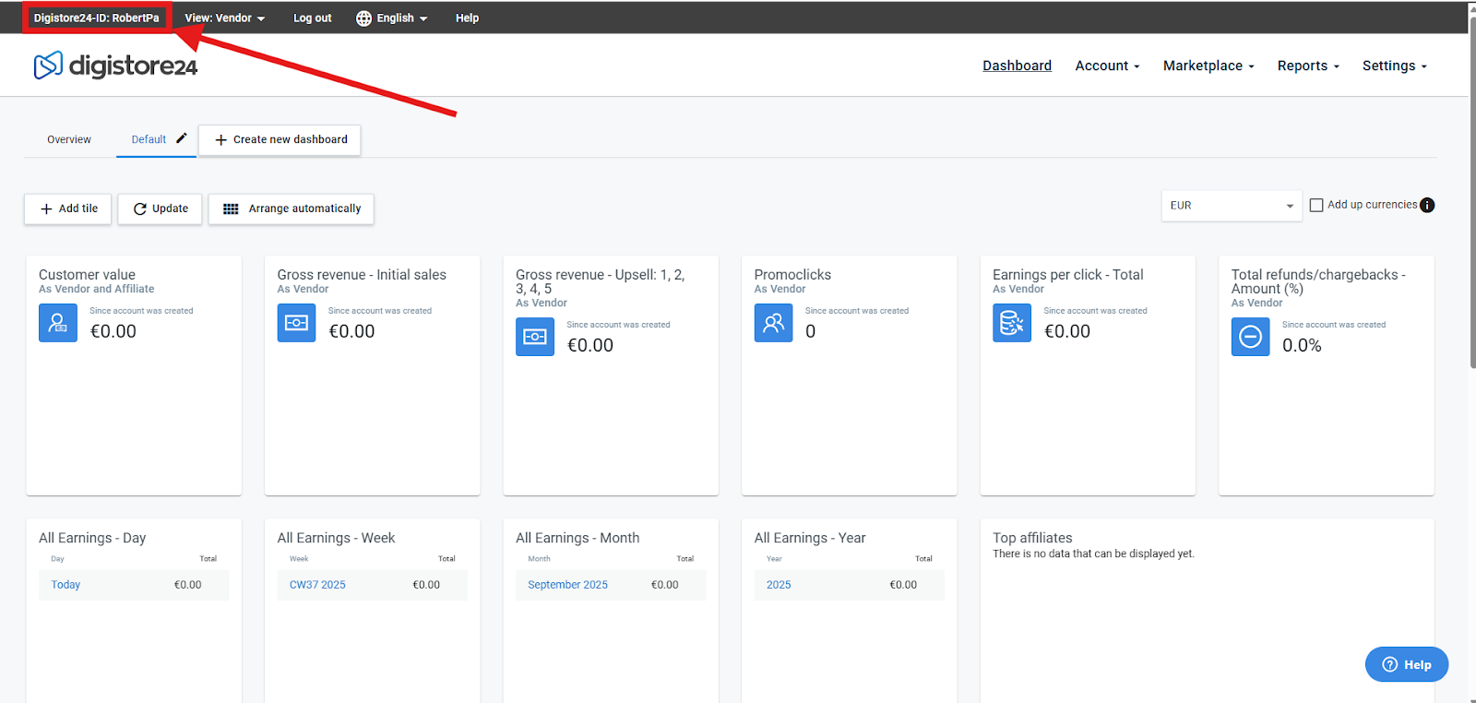Click Help in the top bar
The image size is (1476, 703).
467,18
